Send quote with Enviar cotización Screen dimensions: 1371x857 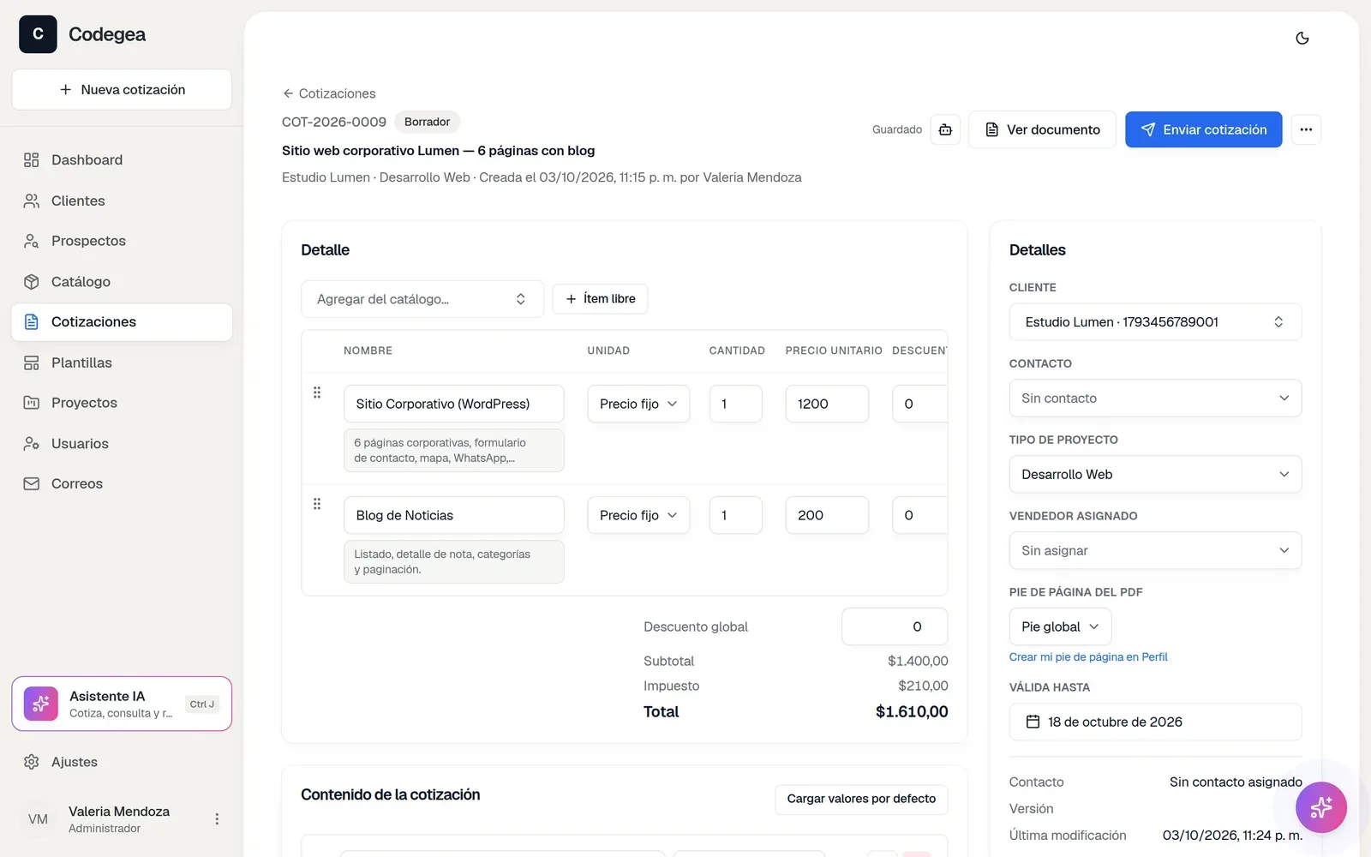click(1203, 129)
